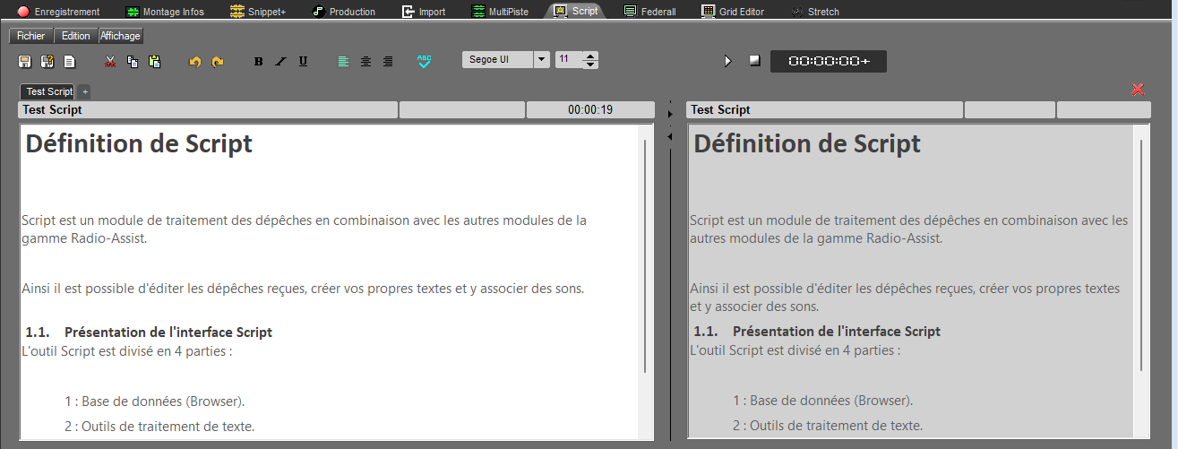Click the left document's vertical scrollbar
The image size is (1178, 449).
645,255
